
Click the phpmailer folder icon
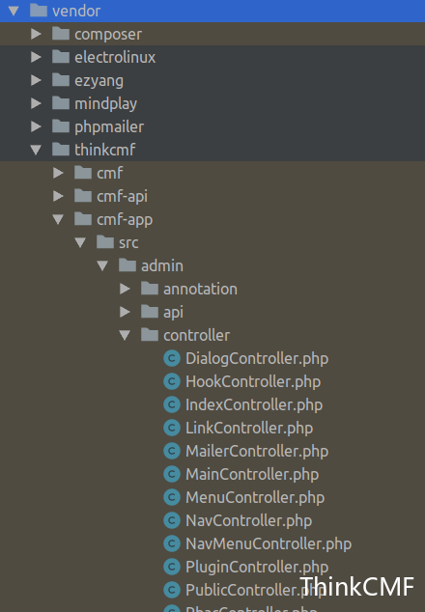[61, 126]
